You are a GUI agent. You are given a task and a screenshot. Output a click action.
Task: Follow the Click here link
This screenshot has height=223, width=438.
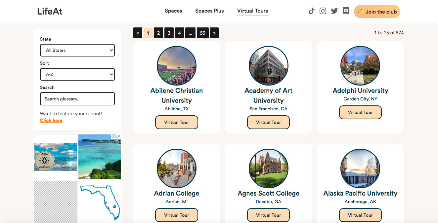(x=51, y=120)
